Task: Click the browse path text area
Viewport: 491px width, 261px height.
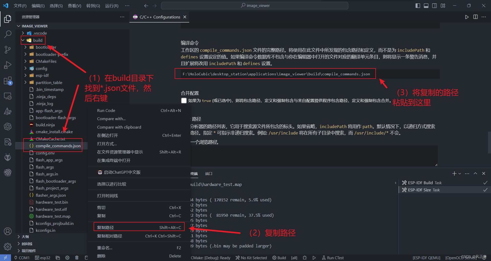Action: click(314, 156)
